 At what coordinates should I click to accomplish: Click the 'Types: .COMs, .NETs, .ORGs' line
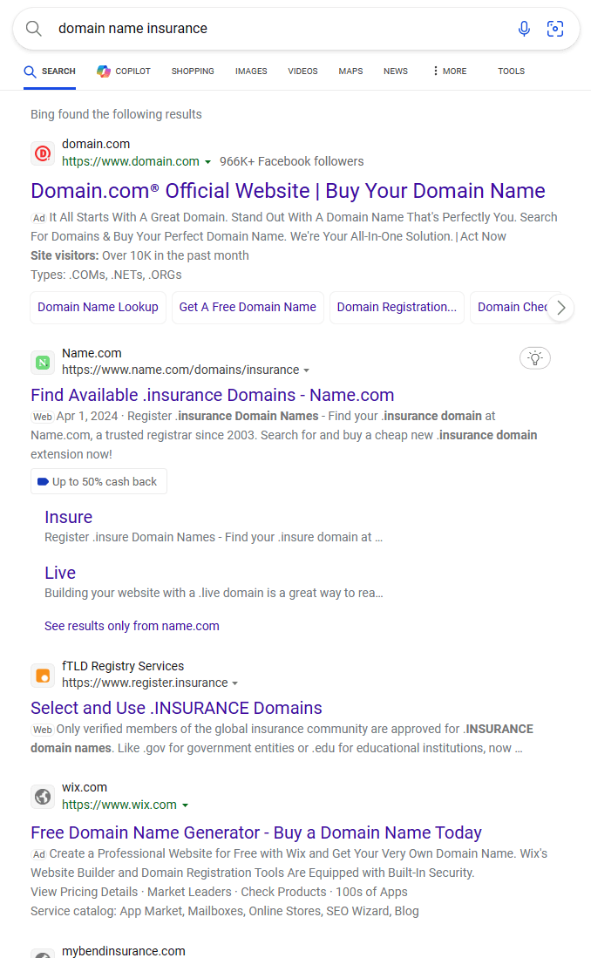(x=106, y=275)
